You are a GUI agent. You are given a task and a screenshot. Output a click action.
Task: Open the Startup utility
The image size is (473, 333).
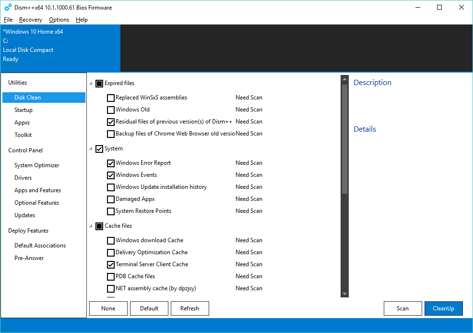click(x=24, y=110)
